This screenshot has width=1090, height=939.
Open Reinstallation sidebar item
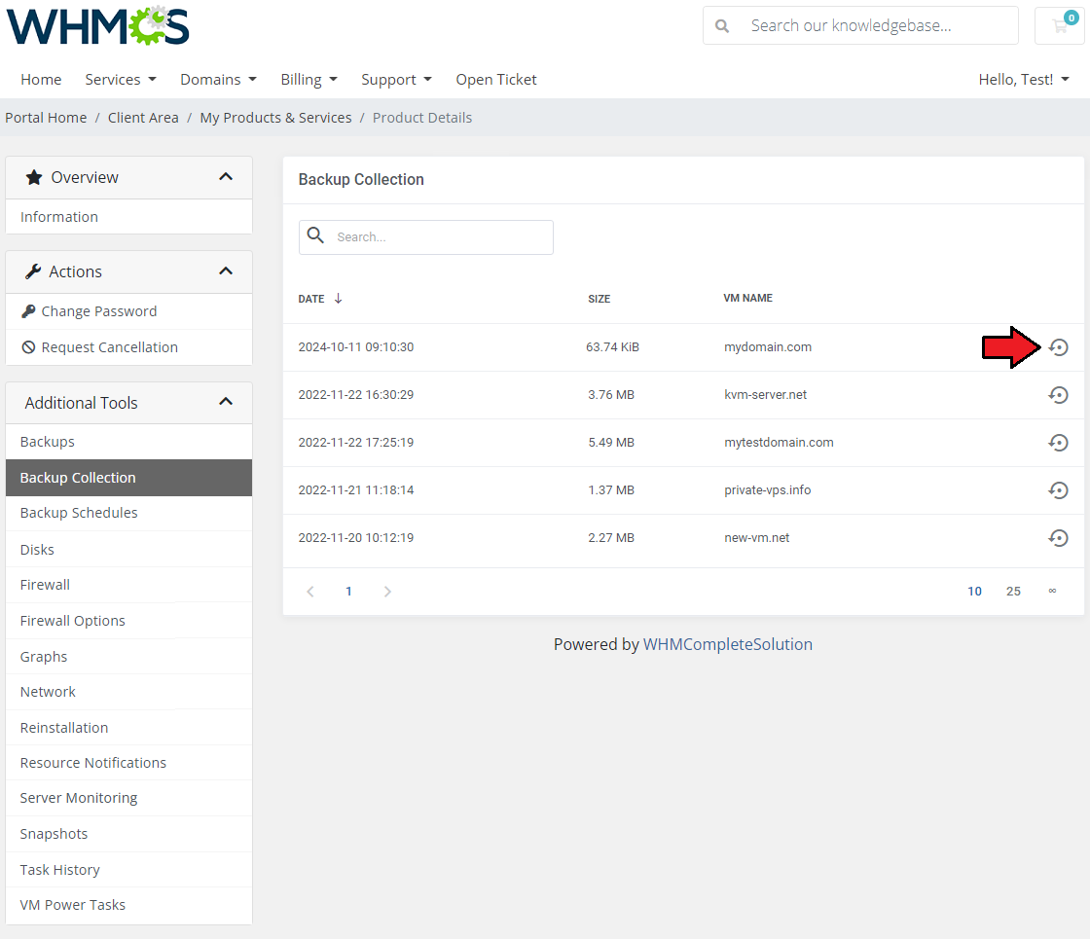click(x=128, y=728)
